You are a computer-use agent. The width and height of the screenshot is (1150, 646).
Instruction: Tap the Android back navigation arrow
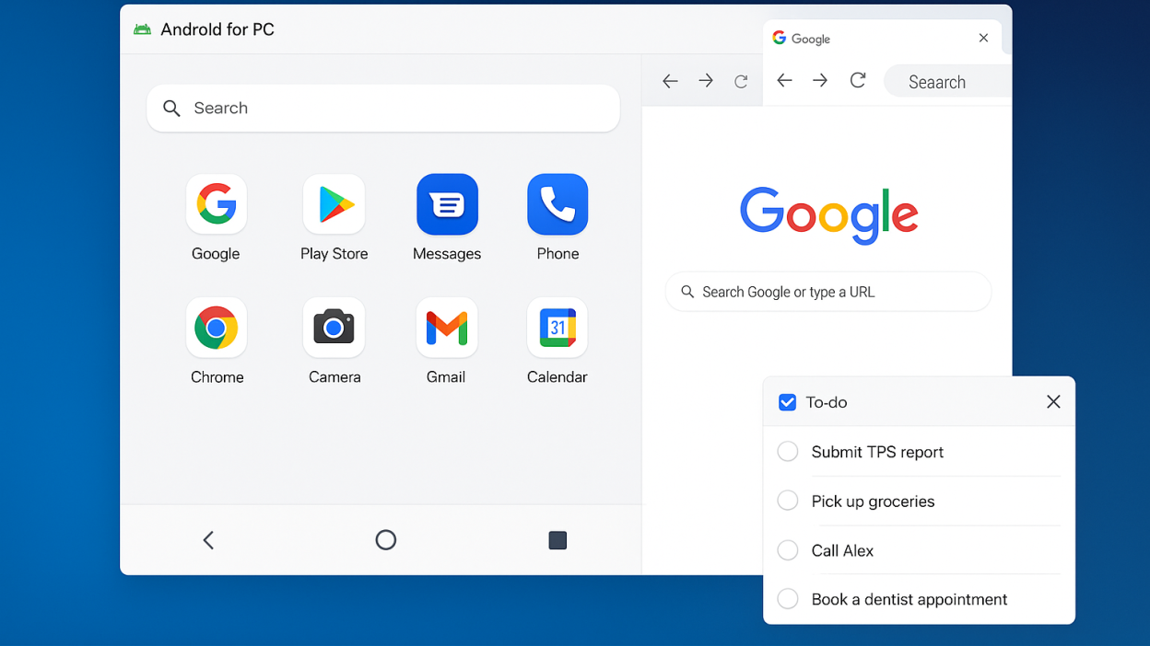[x=208, y=540]
